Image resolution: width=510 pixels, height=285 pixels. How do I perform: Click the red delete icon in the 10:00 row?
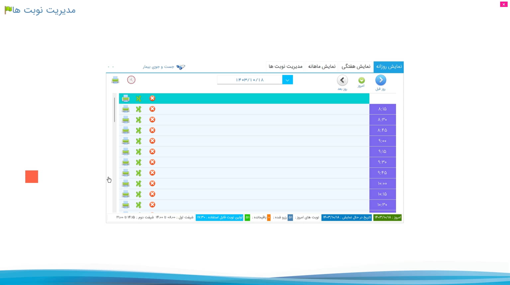coord(152,183)
